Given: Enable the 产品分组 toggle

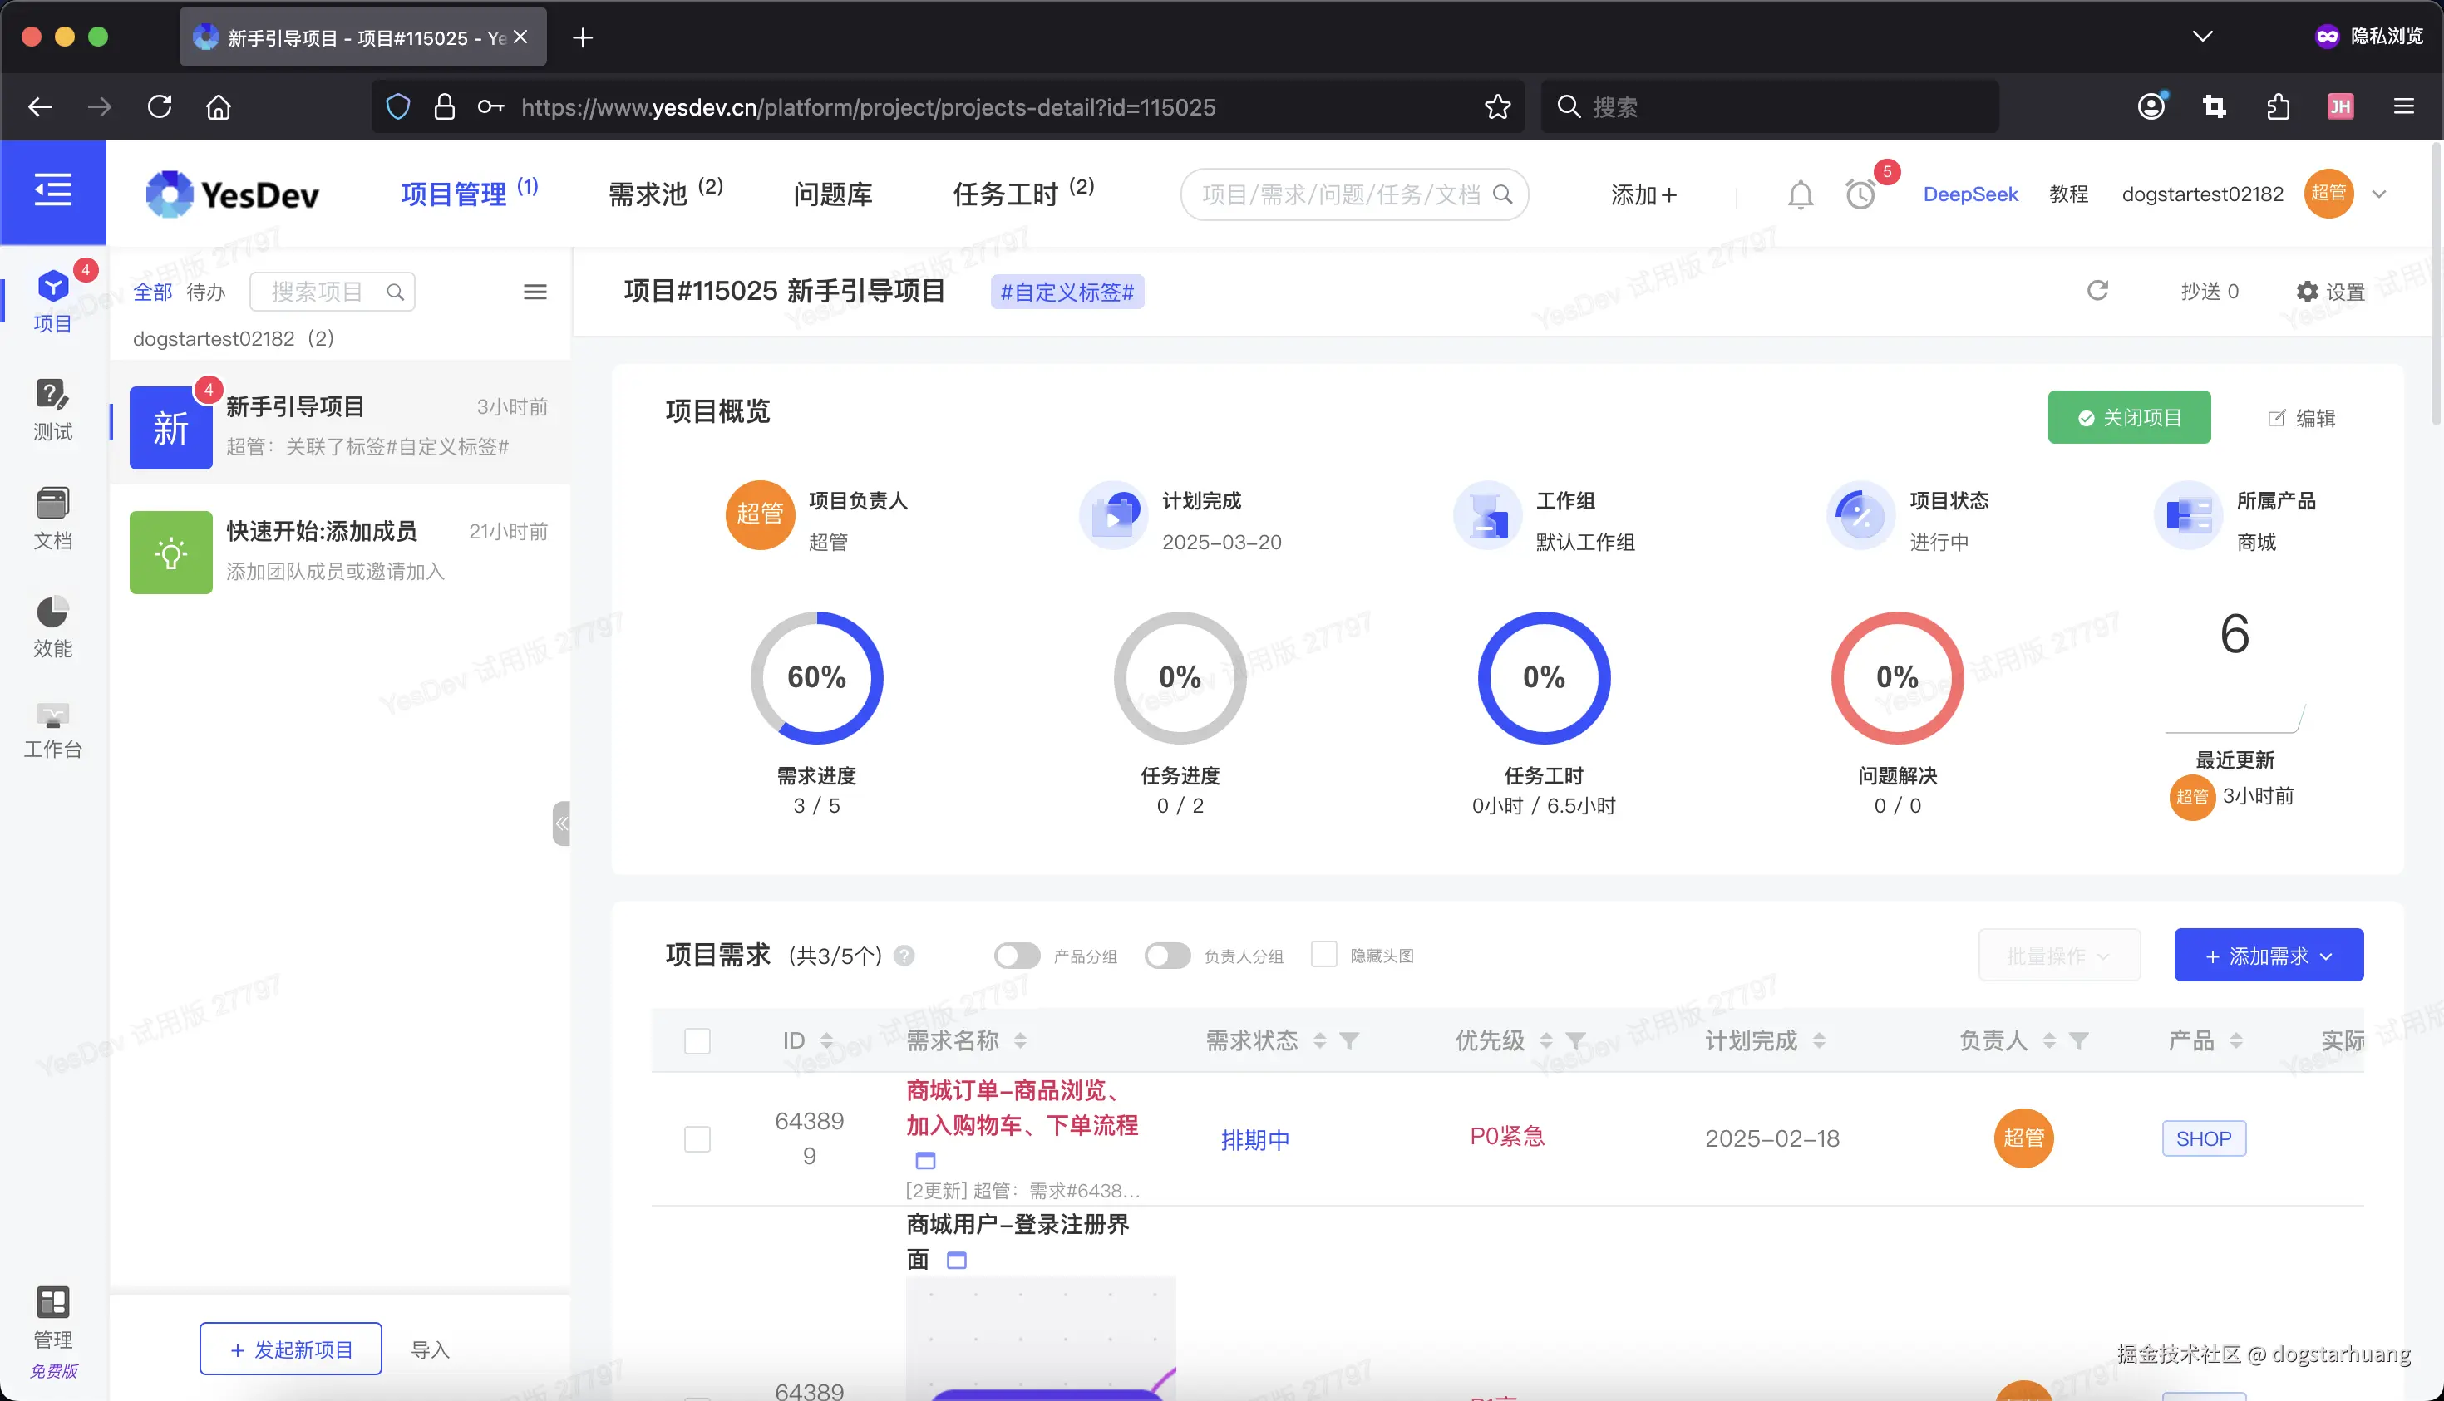Looking at the screenshot, I should (1016, 955).
